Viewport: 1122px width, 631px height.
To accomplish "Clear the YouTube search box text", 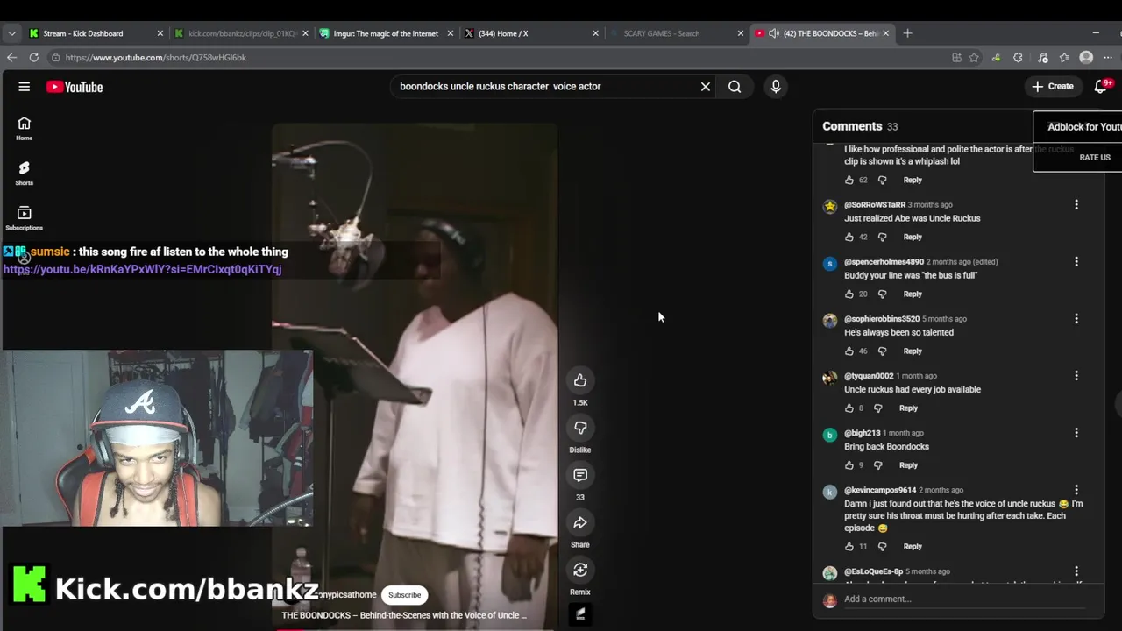I will point(705,87).
